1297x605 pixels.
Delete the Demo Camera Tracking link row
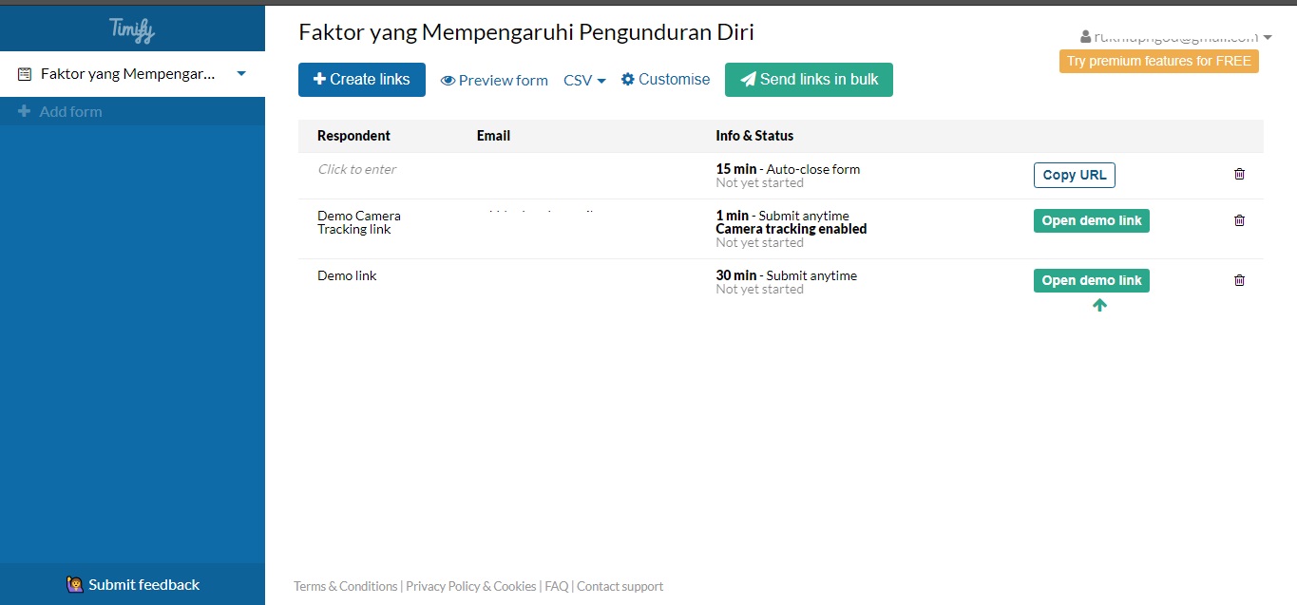[1239, 220]
